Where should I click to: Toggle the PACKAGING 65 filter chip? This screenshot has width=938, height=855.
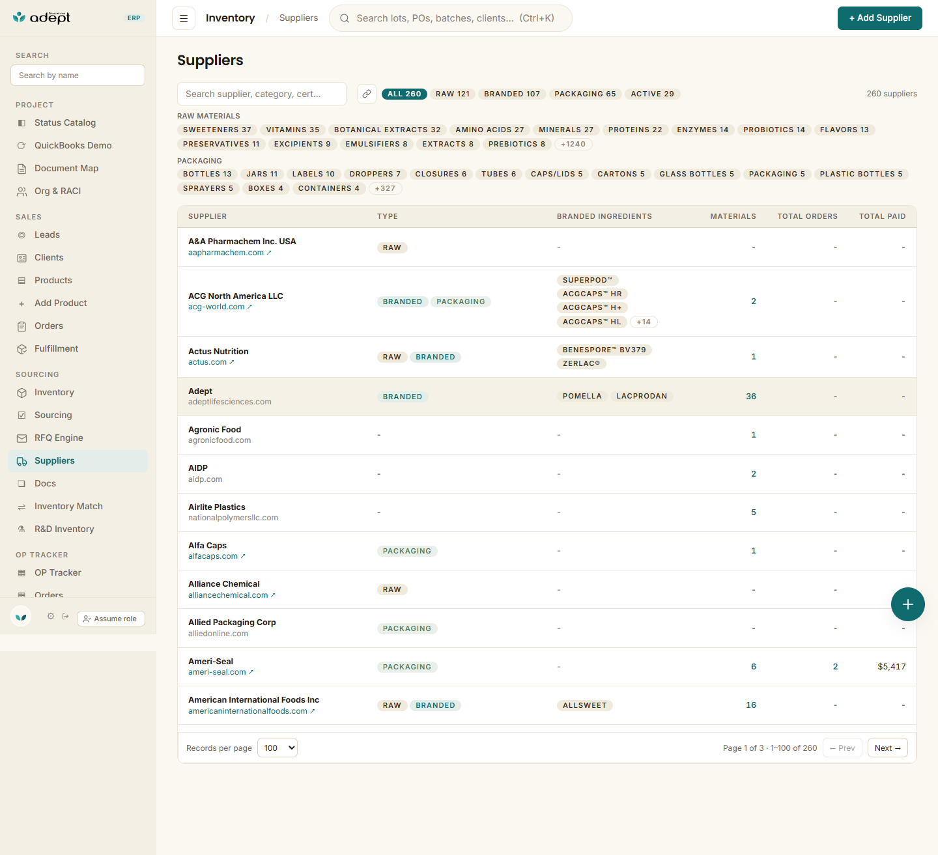(x=585, y=94)
